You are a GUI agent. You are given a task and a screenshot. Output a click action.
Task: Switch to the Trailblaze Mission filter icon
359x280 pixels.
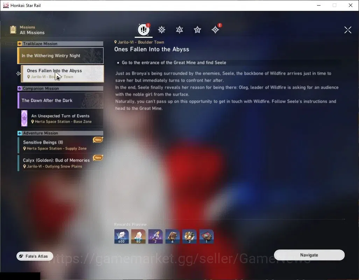point(162,30)
